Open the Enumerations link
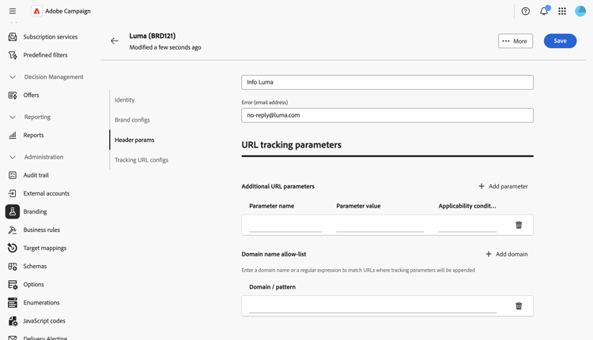This screenshot has height=340, width=593. pos(41,303)
